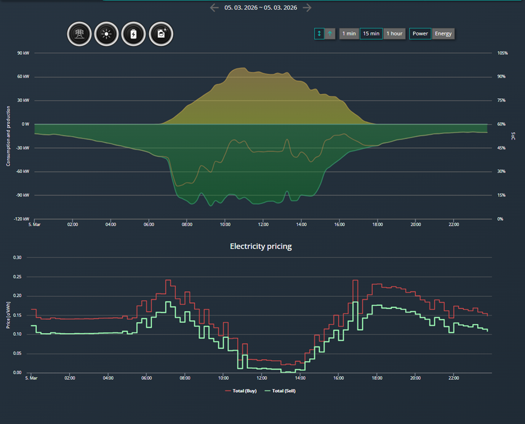The width and height of the screenshot is (525, 424).
Task: Toggle the grid pylon data series
Action: [79, 34]
